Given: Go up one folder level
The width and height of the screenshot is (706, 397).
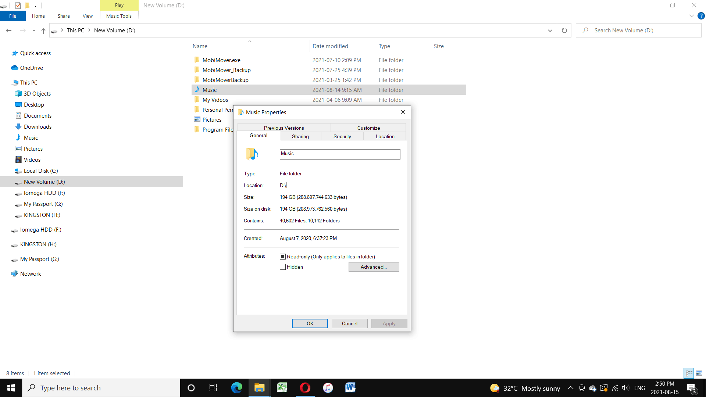Looking at the screenshot, I should 43,31.
